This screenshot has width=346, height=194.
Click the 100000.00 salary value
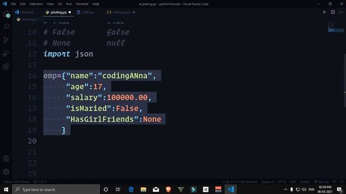click(127, 98)
